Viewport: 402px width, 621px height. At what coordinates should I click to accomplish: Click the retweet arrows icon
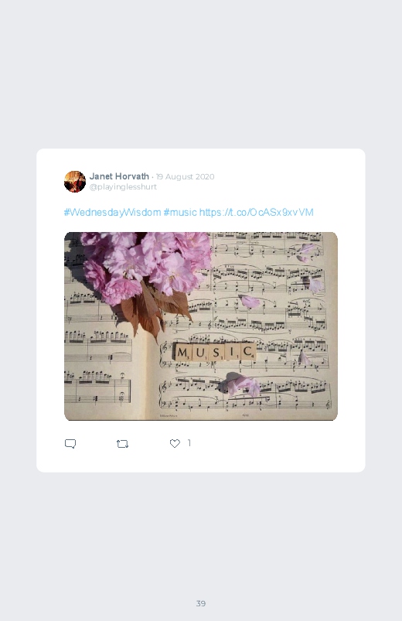click(122, 444)
